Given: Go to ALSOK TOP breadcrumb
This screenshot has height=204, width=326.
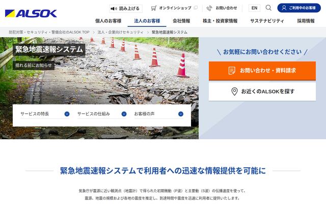Looking at the screenshot, I should (49, 32).
